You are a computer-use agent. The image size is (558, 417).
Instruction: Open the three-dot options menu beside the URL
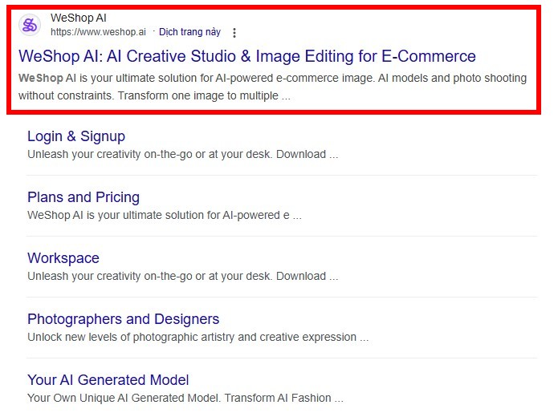pos(234,33)
